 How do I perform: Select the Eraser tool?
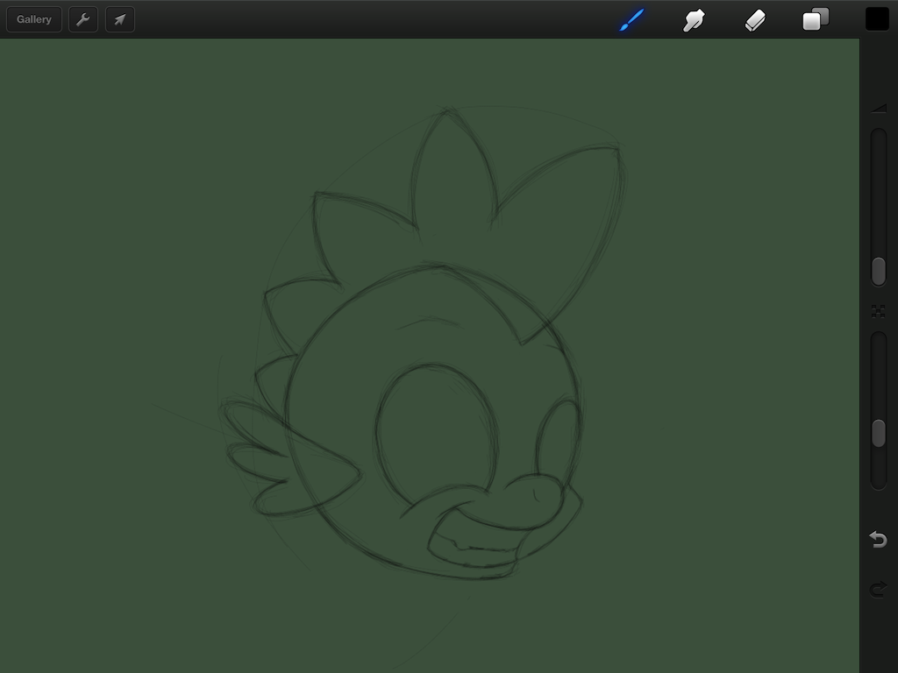[755, 19]
